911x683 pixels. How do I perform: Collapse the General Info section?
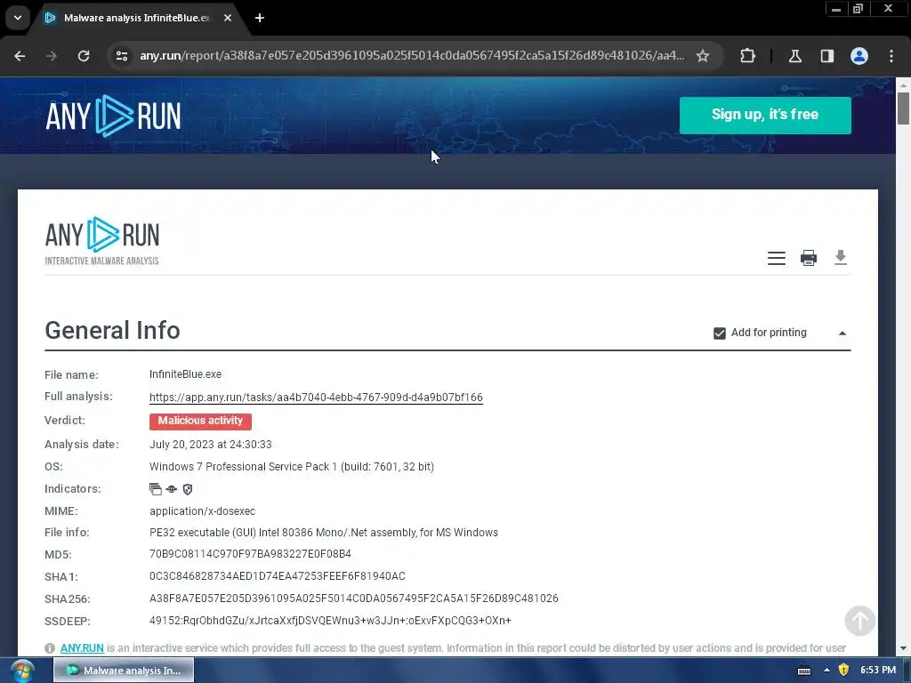point(842,333)
